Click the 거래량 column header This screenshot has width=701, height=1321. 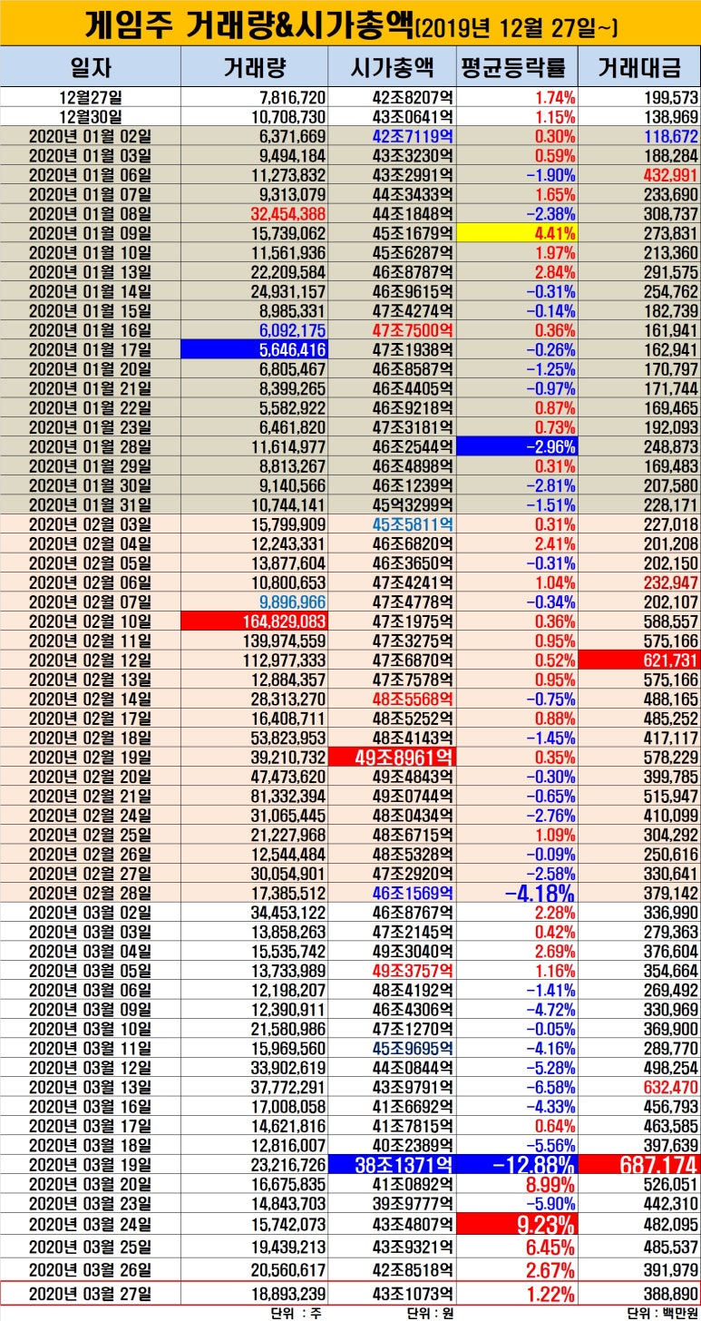[255, 68]
